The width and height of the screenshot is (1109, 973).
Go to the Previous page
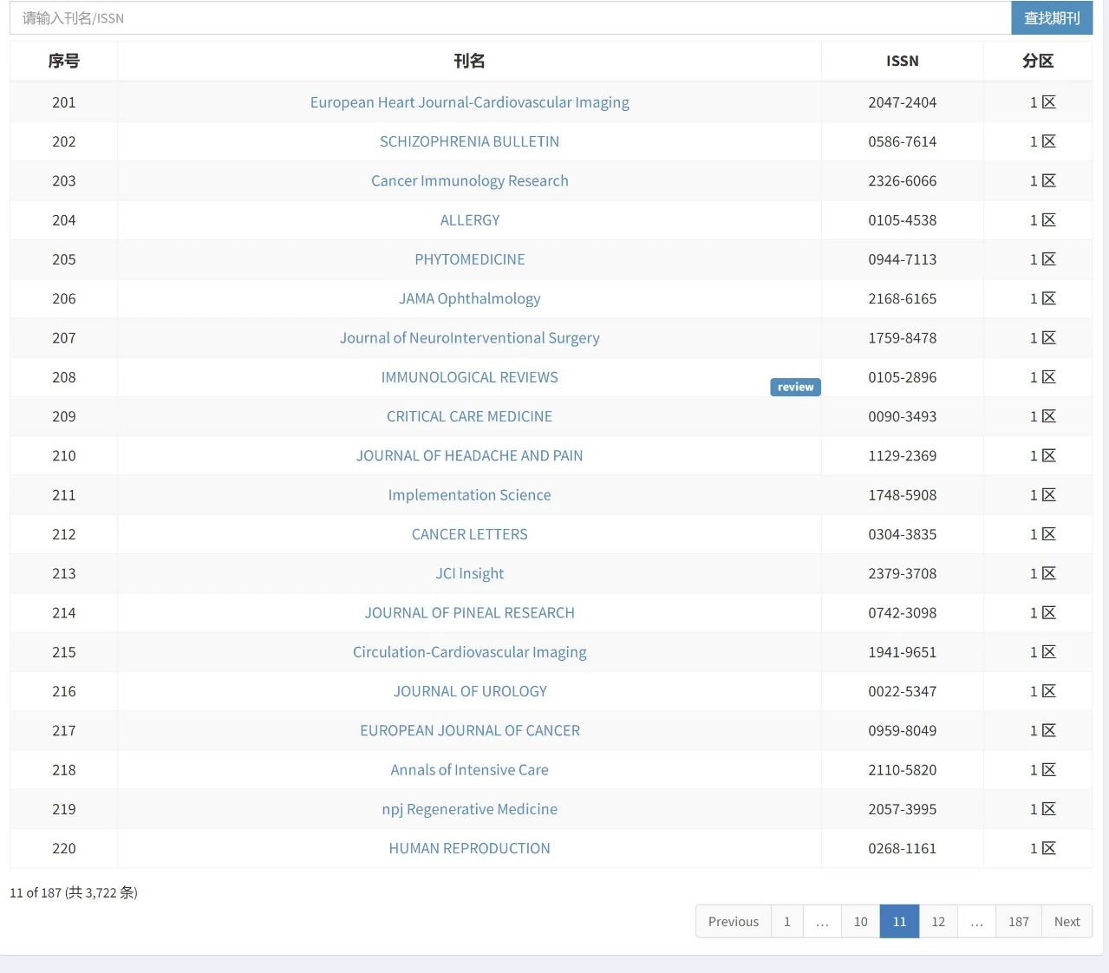tap(733, 921)
